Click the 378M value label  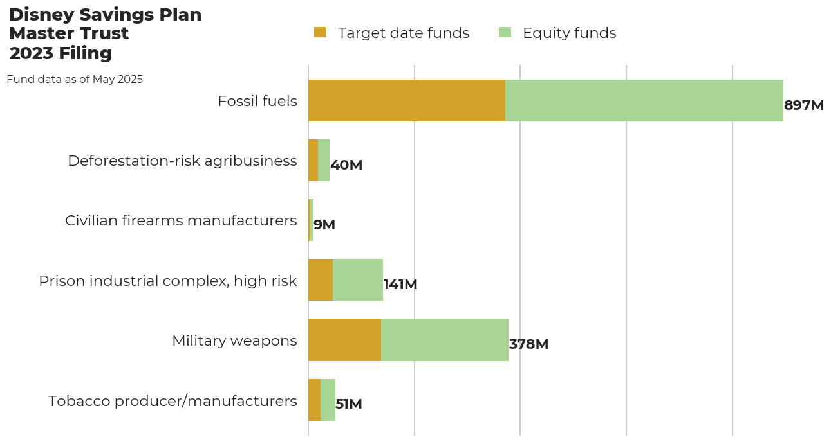528,344
